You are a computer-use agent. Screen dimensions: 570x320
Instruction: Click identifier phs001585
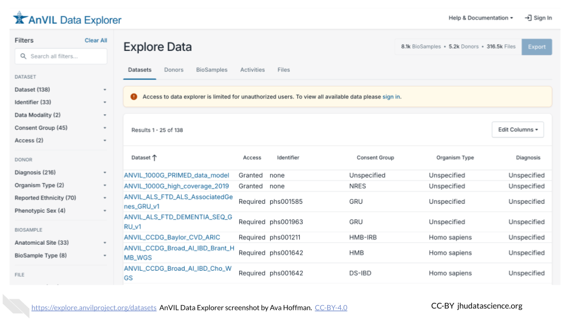pyautogui.click(x=286, y=201)
